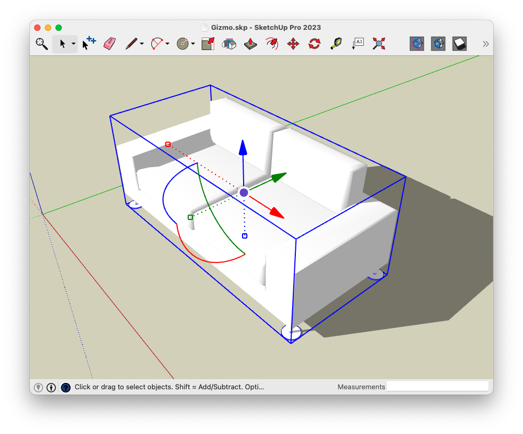Toggle the monochrome style icon
Viewport: 523px width, 434px height.
[460, 44]
